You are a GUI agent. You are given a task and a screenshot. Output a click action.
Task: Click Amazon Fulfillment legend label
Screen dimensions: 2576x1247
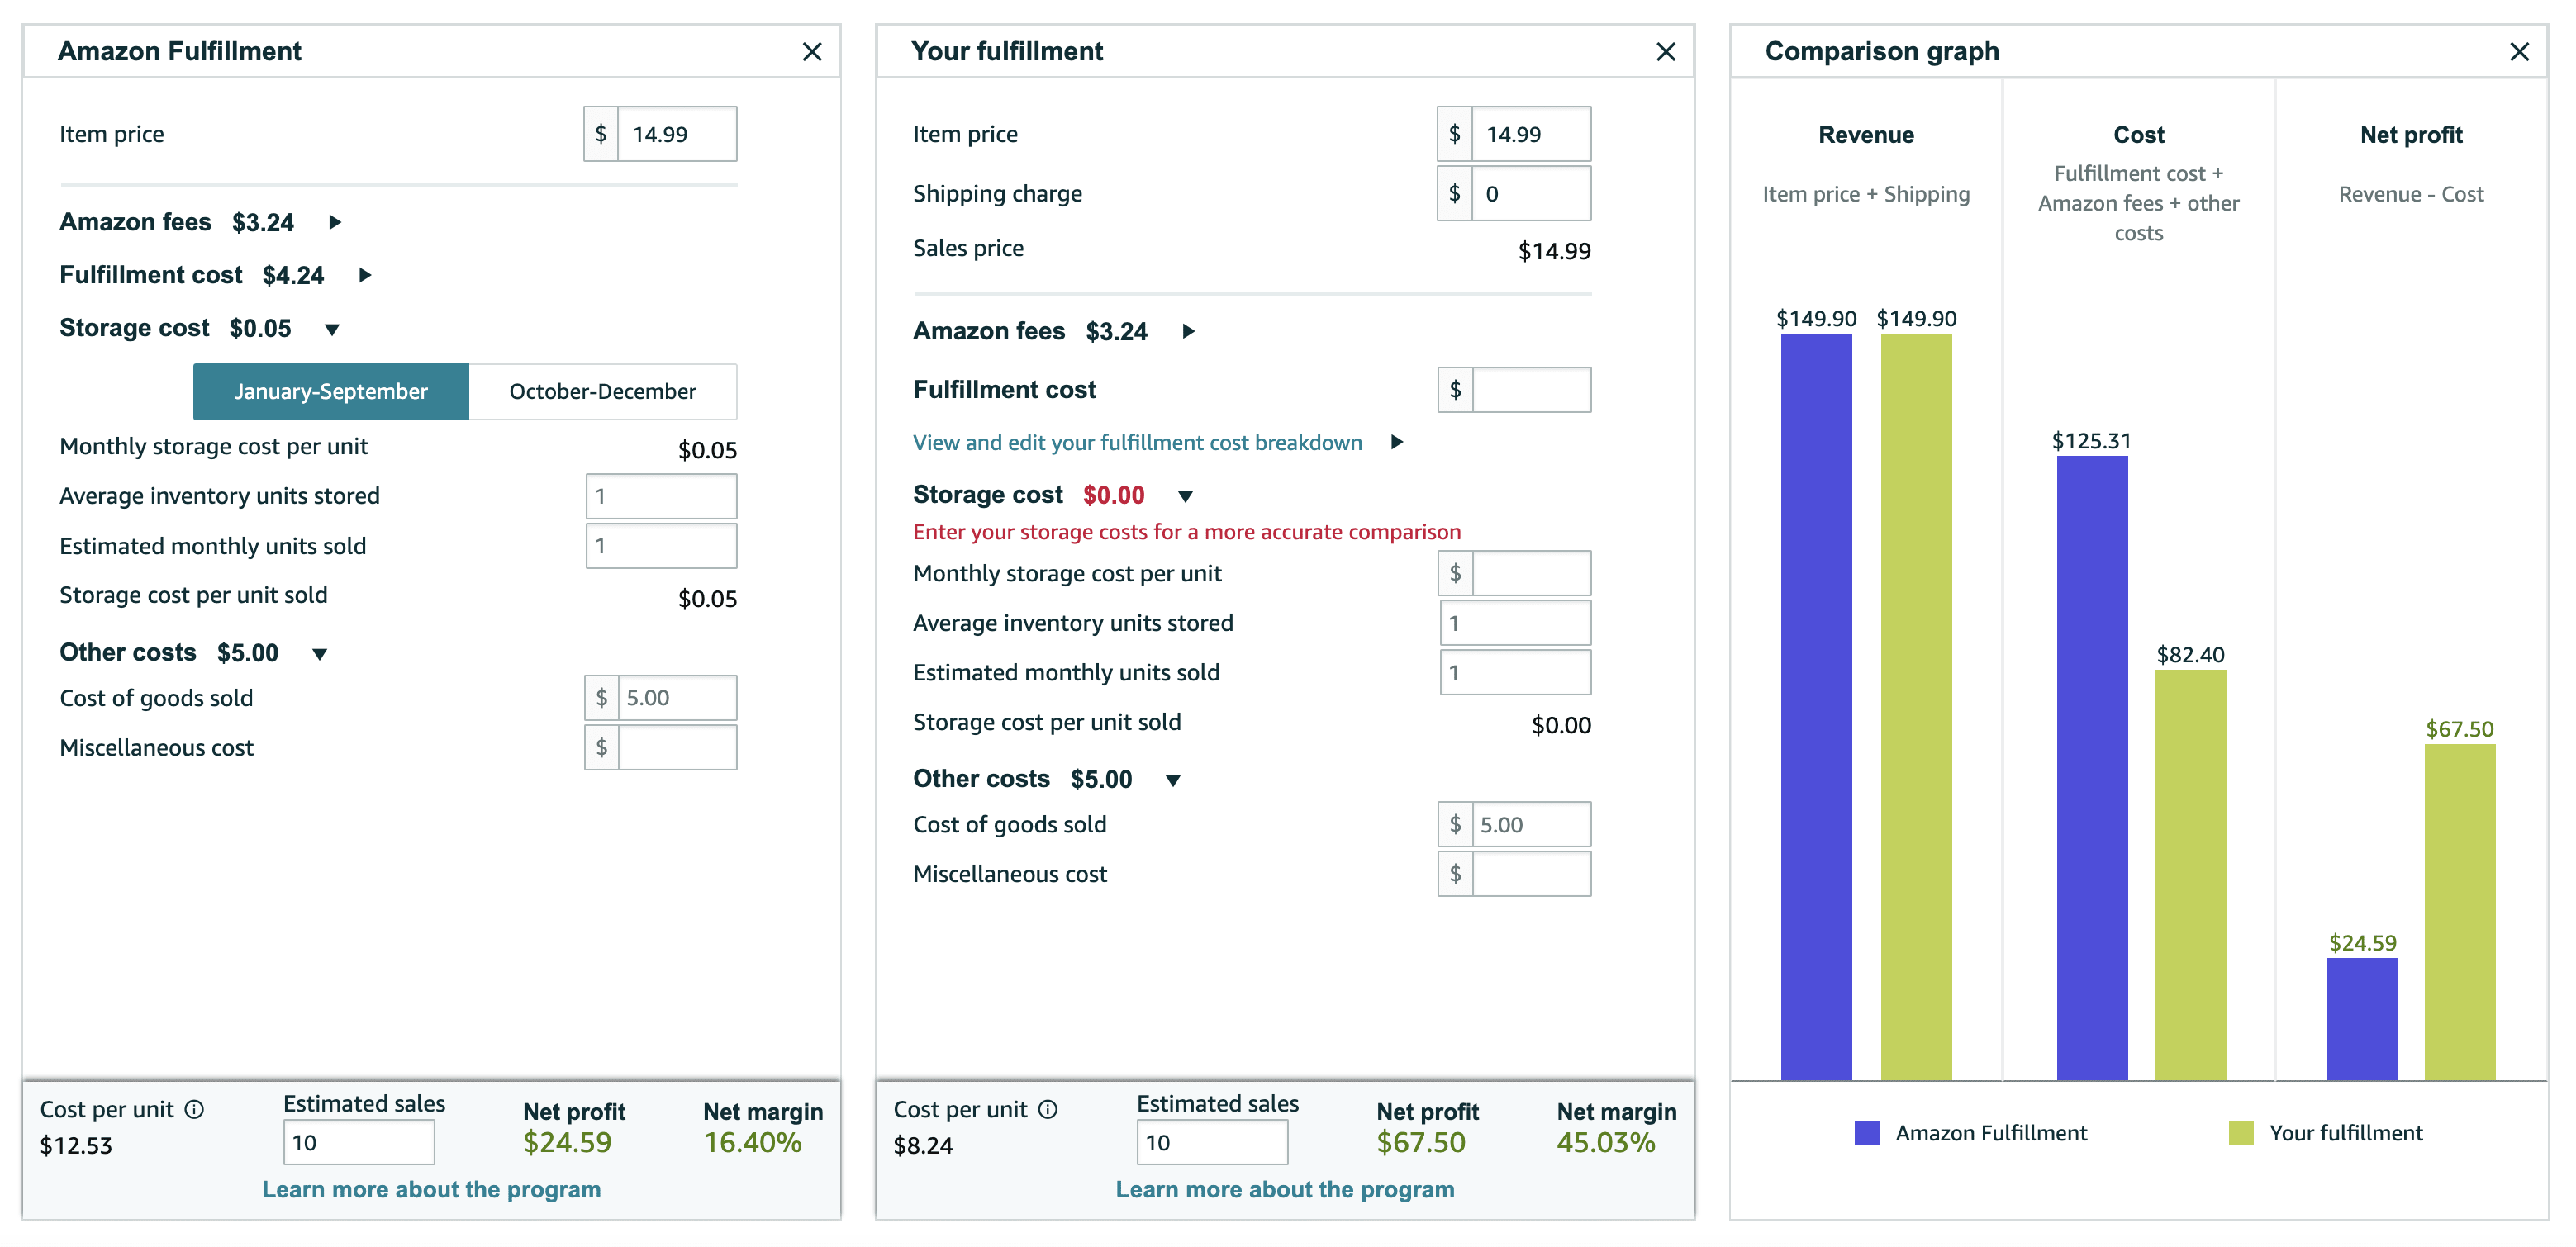[x=1991, y=1133]
